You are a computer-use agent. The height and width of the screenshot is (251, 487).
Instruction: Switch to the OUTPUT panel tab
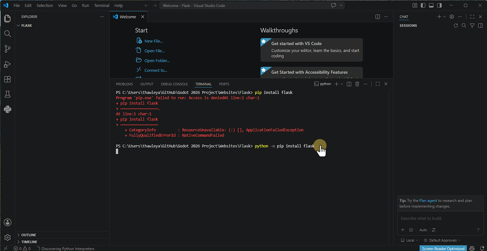point(147,84)
